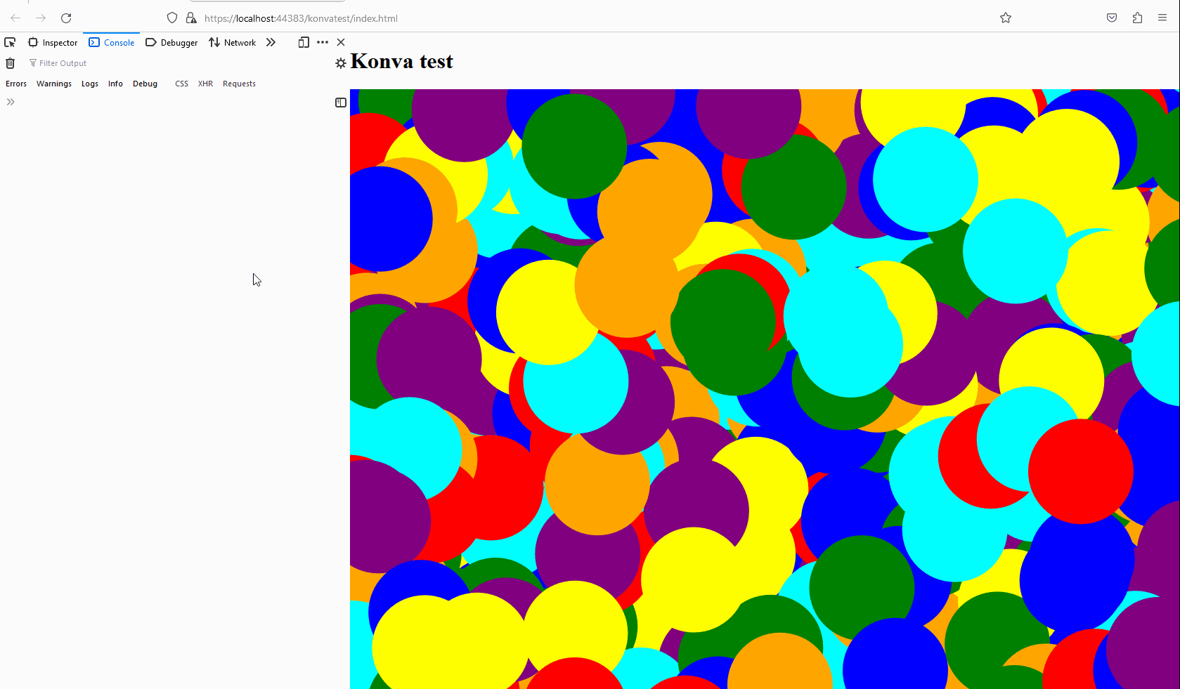The height and width of the screenshot is (689, 1180).
Task: Reload the Konva test page
Action: (x=66, y=18)
